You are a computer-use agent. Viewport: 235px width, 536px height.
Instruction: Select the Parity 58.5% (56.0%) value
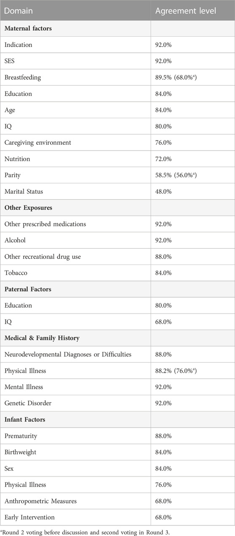(x=181, y=175)
